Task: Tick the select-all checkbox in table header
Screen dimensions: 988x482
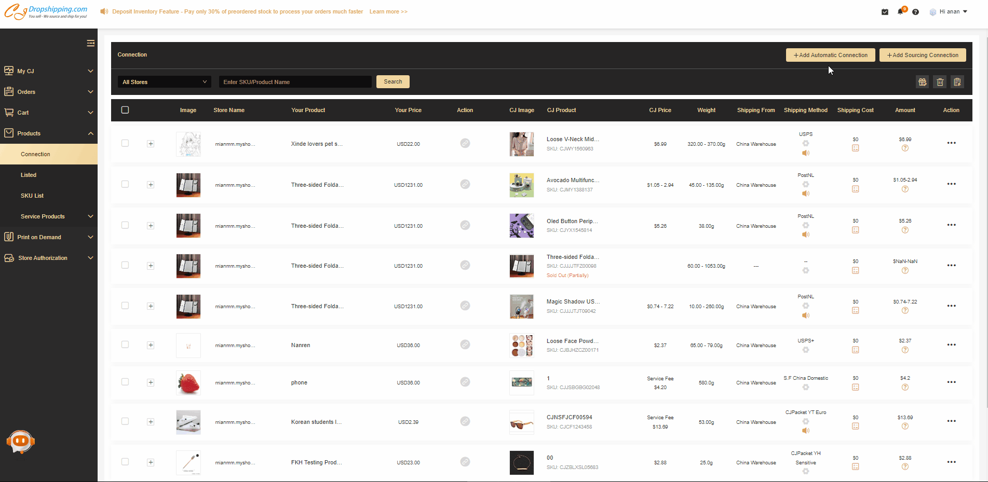Action: click(x=125, y=110)
